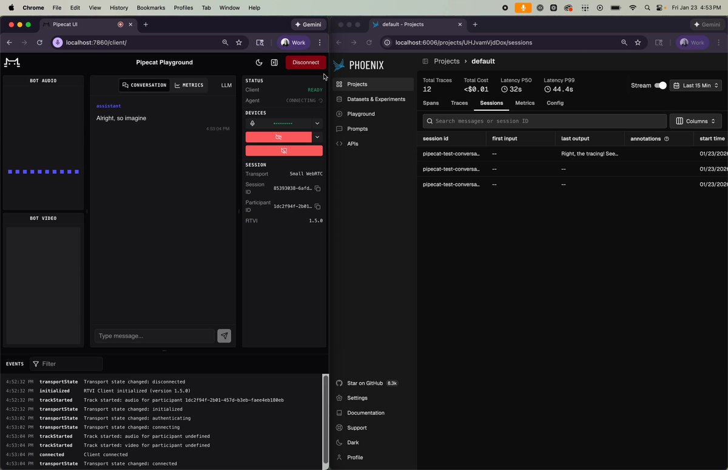Open new tab in Phoenix window
This screenshot has height=470, width=728.
click(475, 24)
